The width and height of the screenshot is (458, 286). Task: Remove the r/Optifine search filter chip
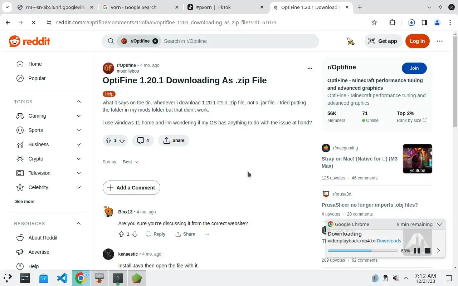155,41
